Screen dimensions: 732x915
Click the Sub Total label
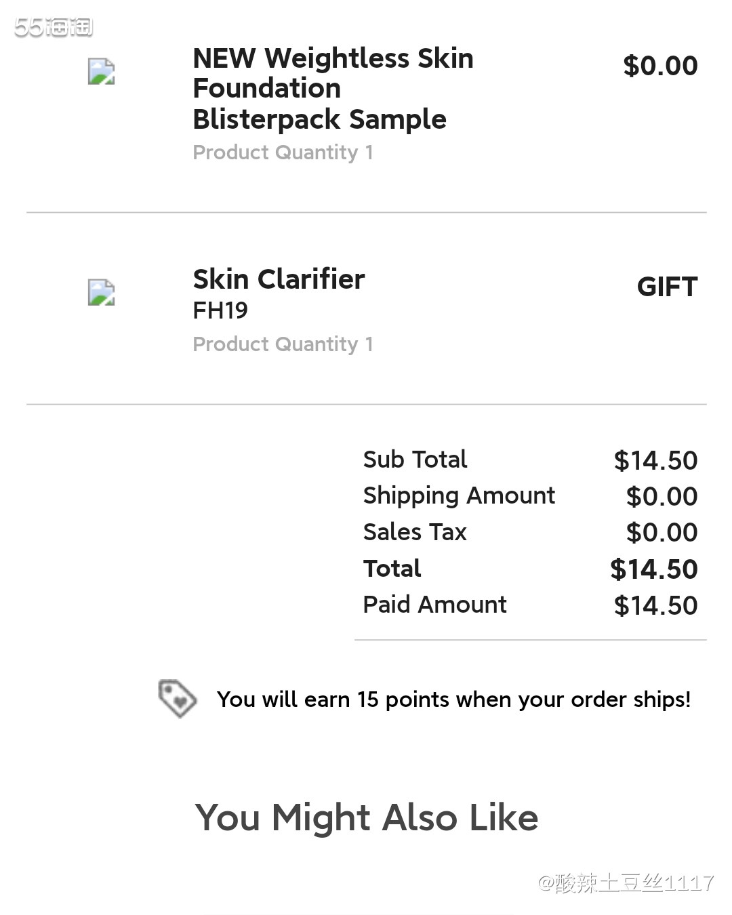(415, 460)
